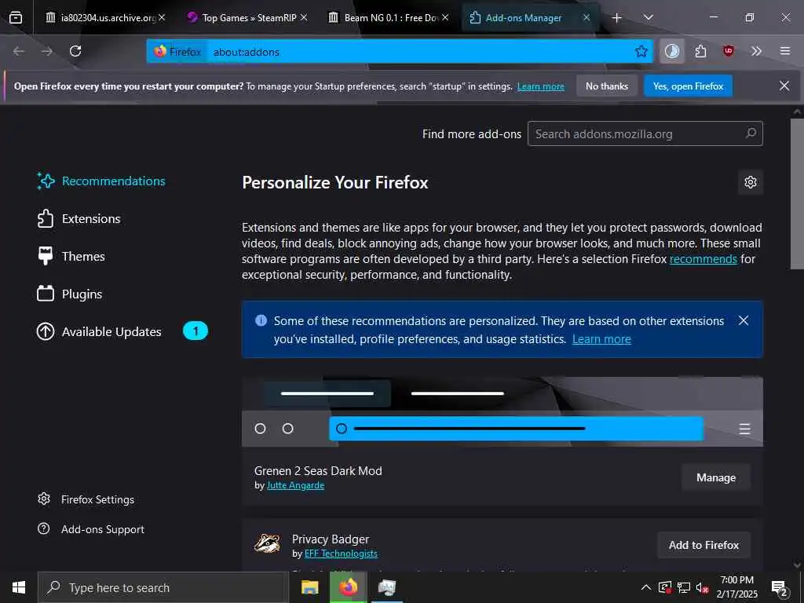The width and height of the screenshot is (804, 603).
Task: Click the Privacy Badger icon
Action: (x=267, y=543)
